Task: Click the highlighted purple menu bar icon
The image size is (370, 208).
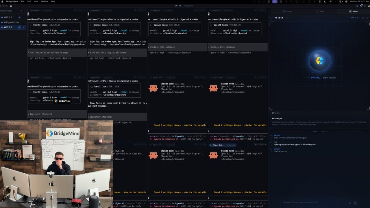Action: (x=275, y=1)
